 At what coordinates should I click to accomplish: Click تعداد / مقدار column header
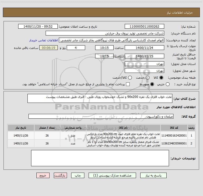[47, 128]
